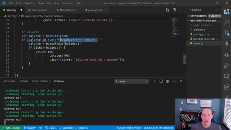
Task: Open the Search view in the activity bar
Action: 226,22
